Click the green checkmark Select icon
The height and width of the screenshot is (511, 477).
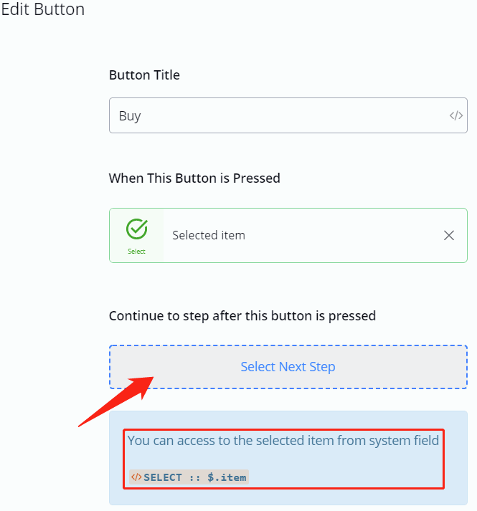[136, 229]
